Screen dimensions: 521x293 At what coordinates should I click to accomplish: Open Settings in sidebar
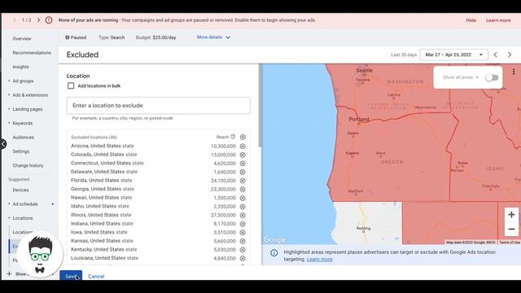pyautogui.click(x=21, y=151)
